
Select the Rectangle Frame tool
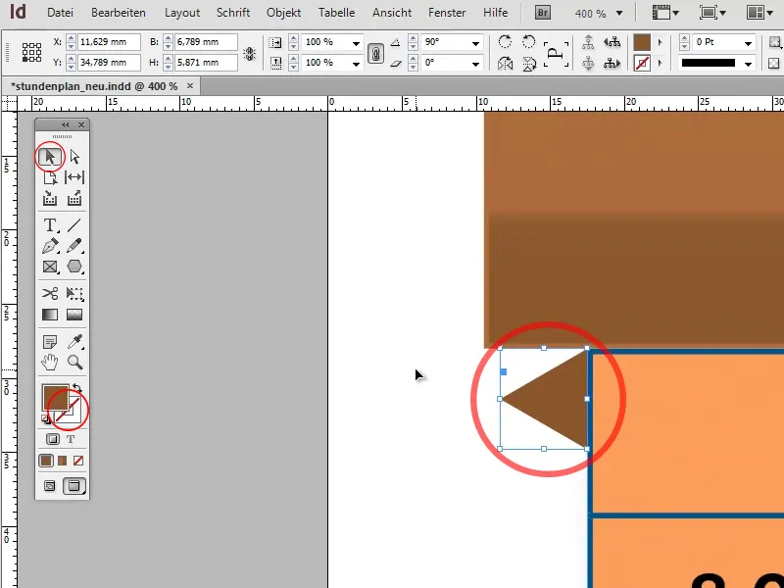click(x=50, y=267)
